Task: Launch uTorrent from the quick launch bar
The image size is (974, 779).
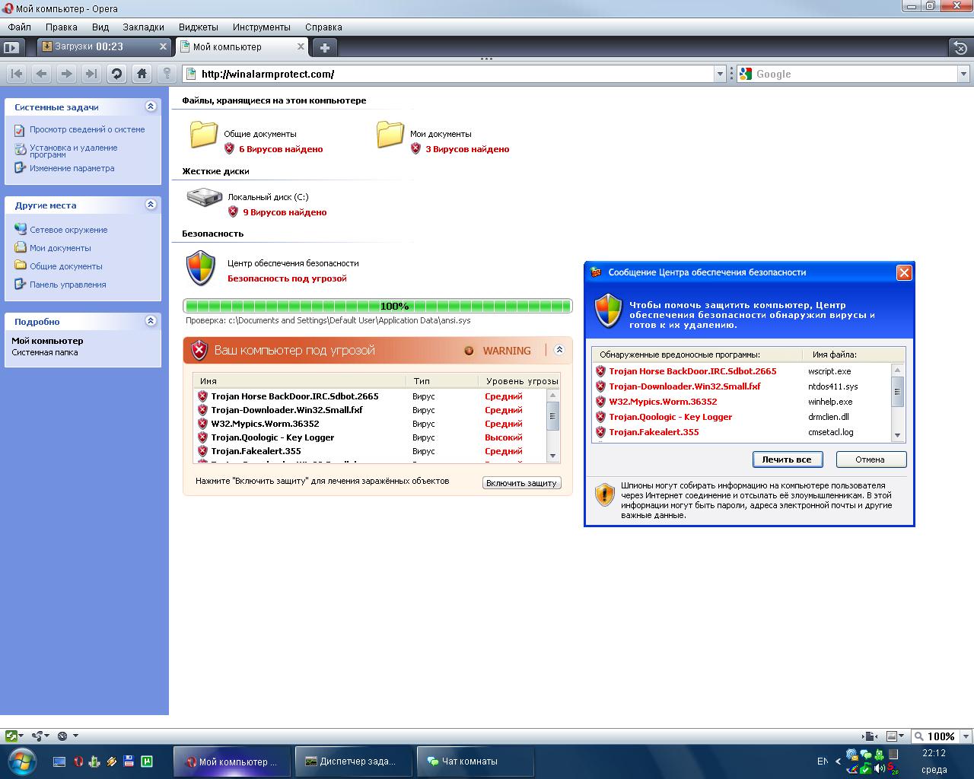Action: tap(147, 762)
